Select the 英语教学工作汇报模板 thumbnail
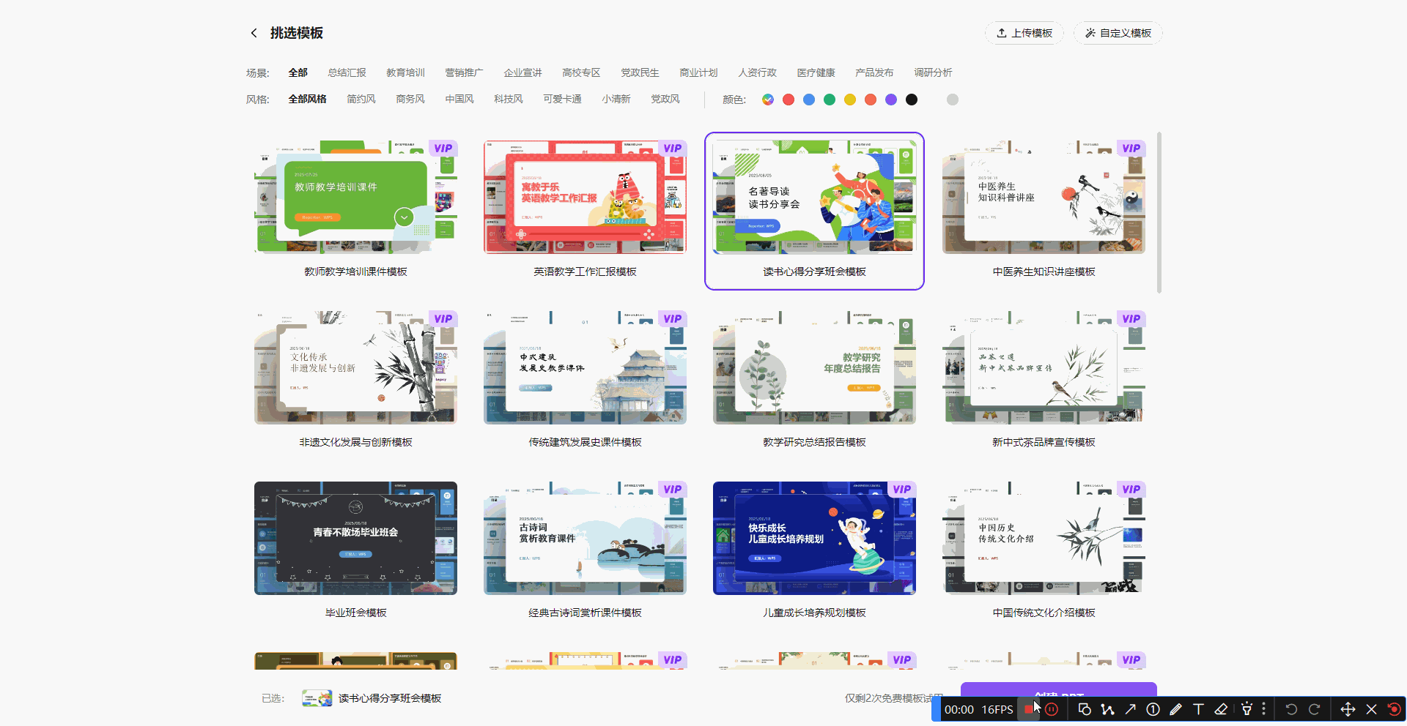Viewport: 1407px width, 726px height. [585, 197]
